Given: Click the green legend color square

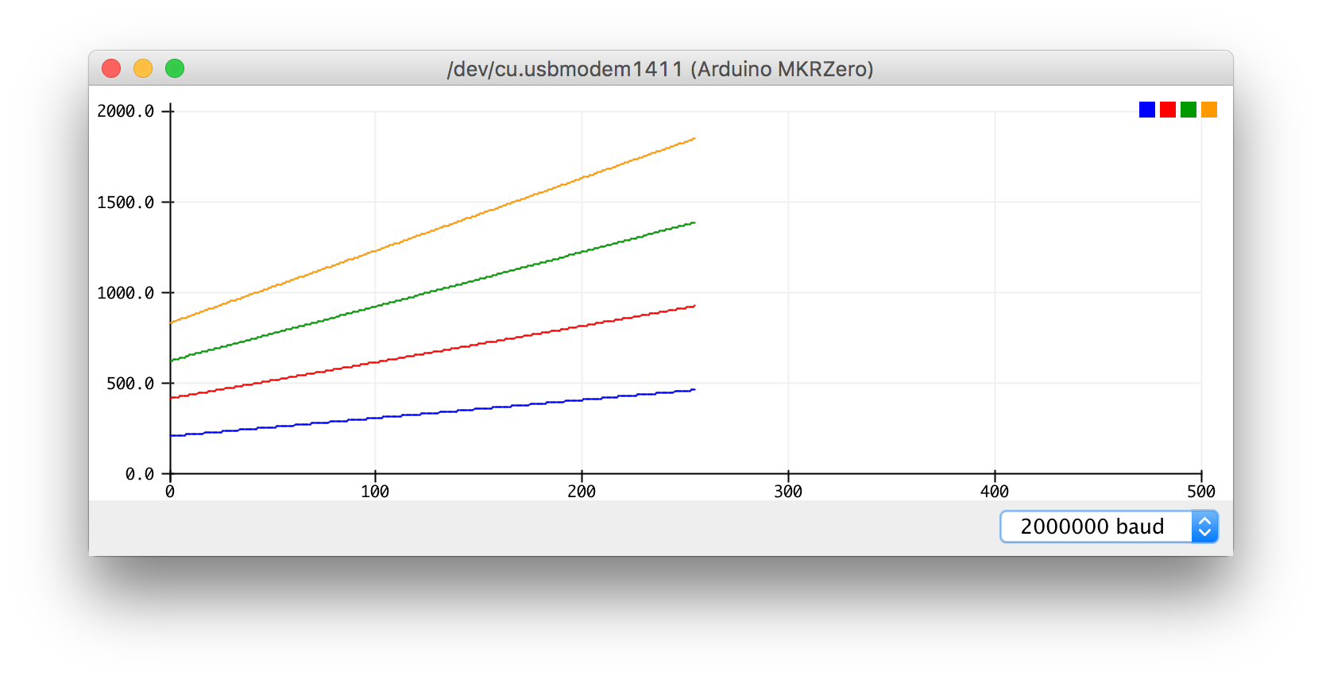Looking at the screenshot, I should coord(1189,110).
